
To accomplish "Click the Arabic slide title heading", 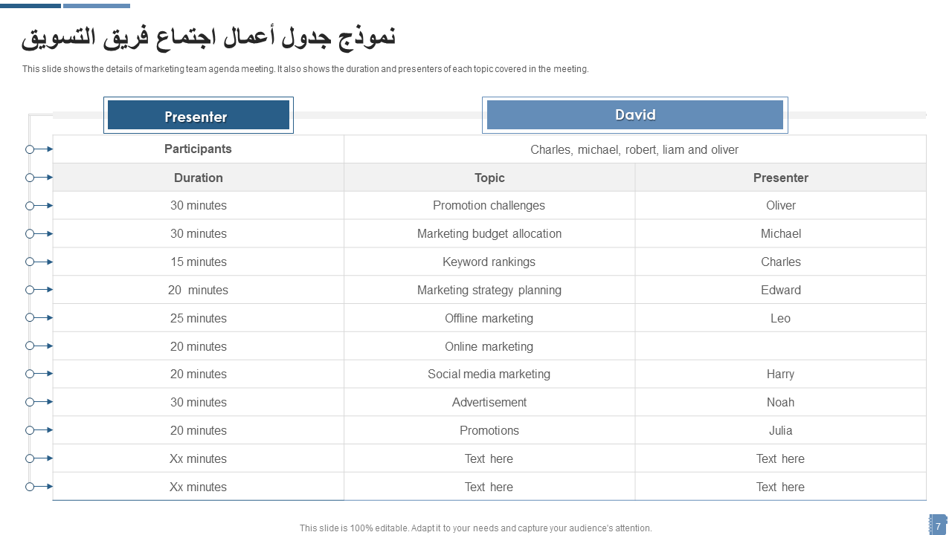I will [x=208, y=36].
